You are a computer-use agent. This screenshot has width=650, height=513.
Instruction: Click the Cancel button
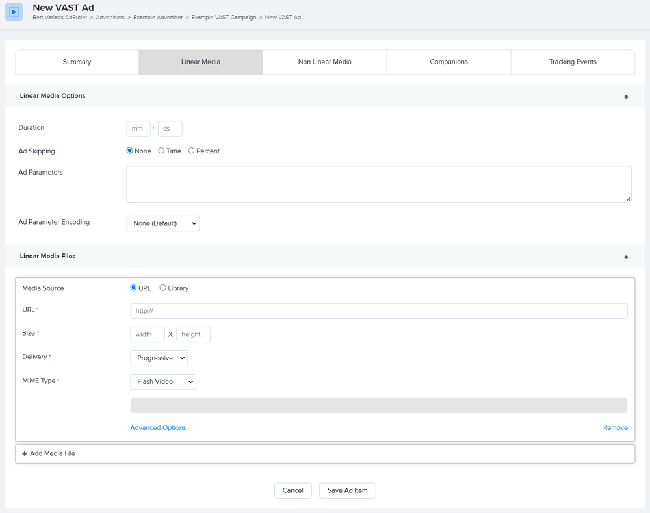click(293, 491)
